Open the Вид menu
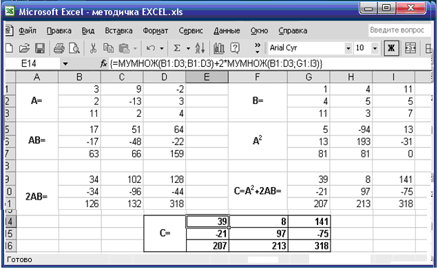This screenshot has height=269, width=438. click(x=88, y=30)
